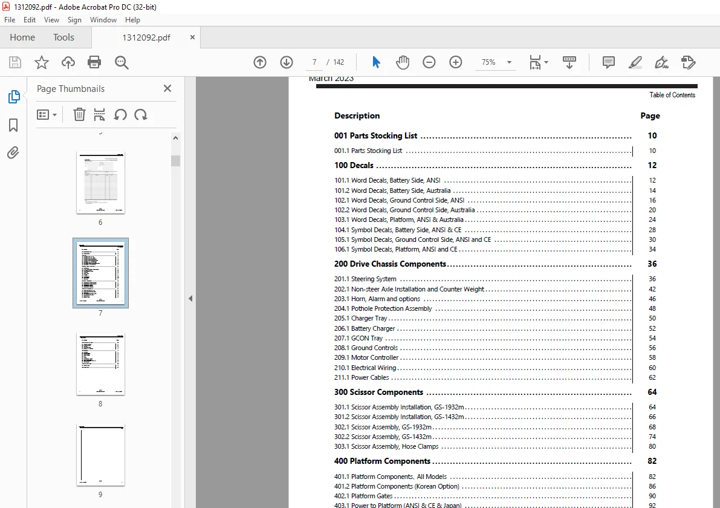Rotate page clockwise in thumbnails panel
Viewport: 720px width, 508px height.
point(141,114)
